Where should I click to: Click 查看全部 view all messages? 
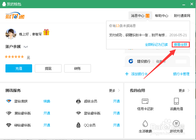pyautogui.click(x=180, y=45)
